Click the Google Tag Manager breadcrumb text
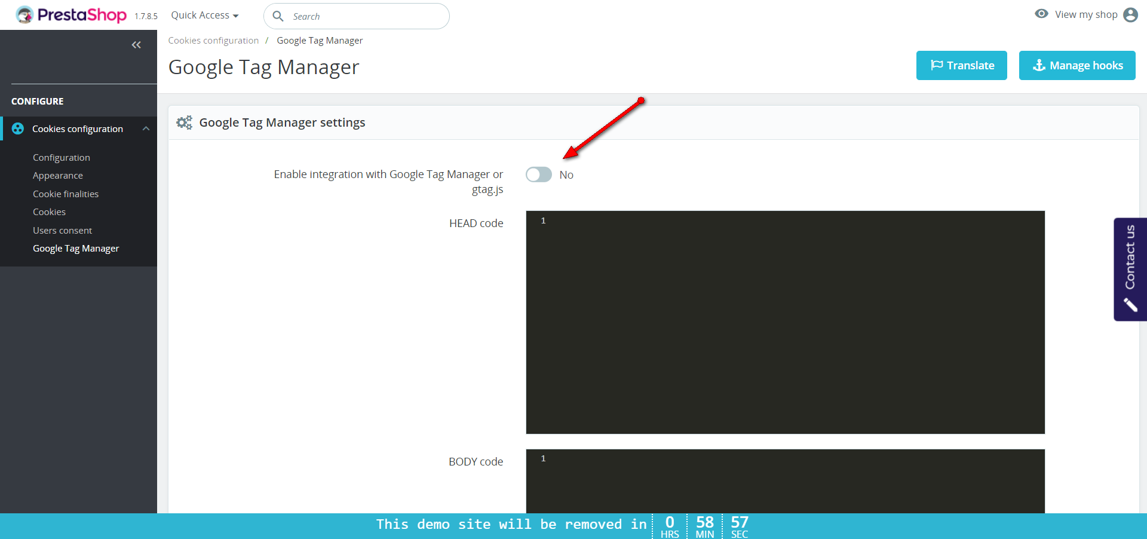This screenshot has height=539, width=1147. [320, 41]
